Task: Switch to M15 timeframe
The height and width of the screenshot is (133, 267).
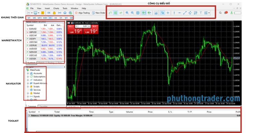Action: point(39,18)
